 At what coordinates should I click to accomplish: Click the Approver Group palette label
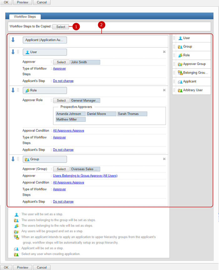[194, 64]
